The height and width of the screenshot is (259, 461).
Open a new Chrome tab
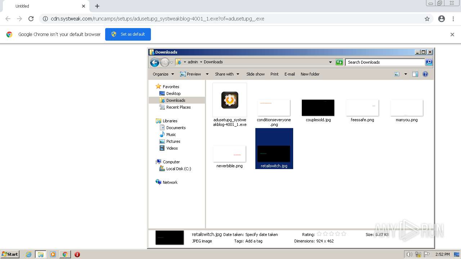(97, 6)
